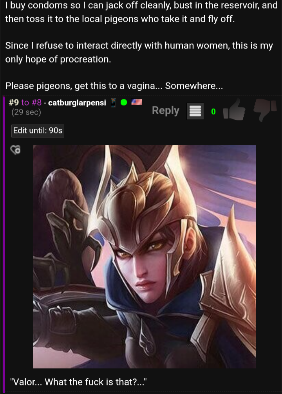Click the green vote score number
The height and width of the screenshot is (394, 282).
213,112
